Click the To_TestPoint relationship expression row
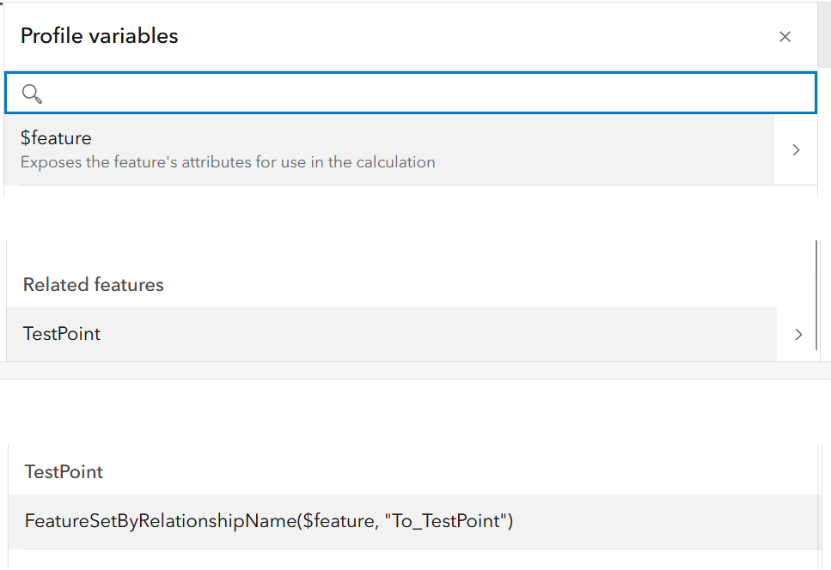The image size is (831, 570). pyautogui.click(x=269, y=521)
